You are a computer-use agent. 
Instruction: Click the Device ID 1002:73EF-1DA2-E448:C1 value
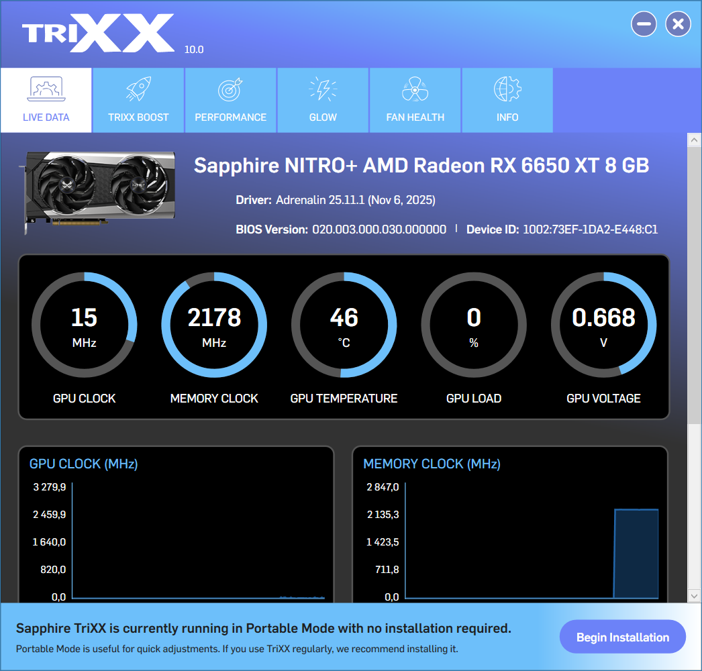pyautogui.click(x=590, y=229)
